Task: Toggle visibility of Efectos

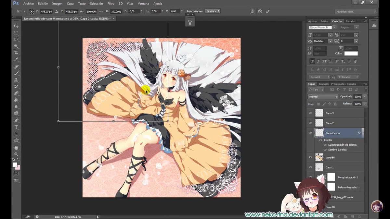Action: click(320, 140)
